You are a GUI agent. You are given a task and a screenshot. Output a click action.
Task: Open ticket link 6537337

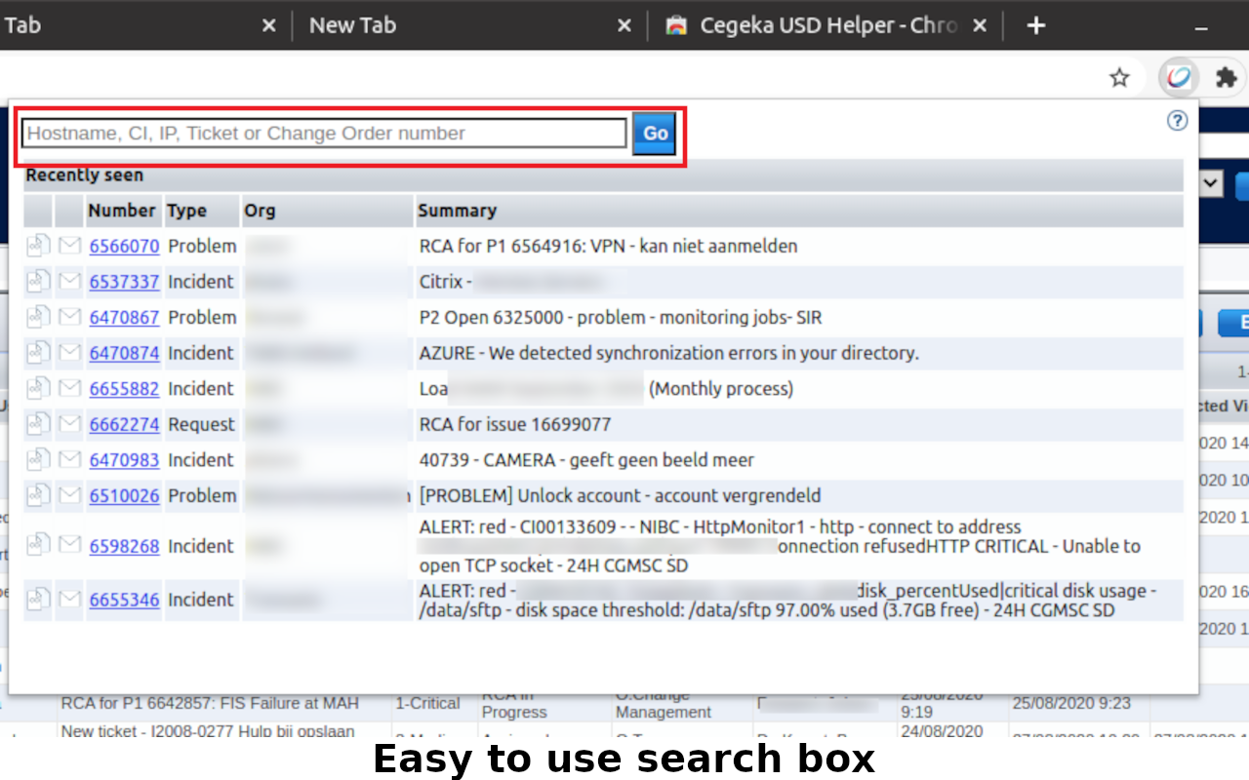(124, 282)
